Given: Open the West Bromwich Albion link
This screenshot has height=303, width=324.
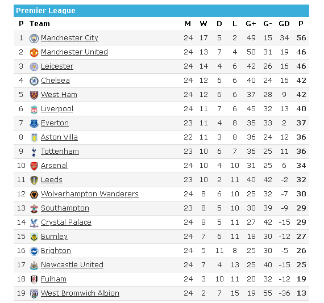Looking at the screenshot, I should pyautogui.click(x=80, y=293).
